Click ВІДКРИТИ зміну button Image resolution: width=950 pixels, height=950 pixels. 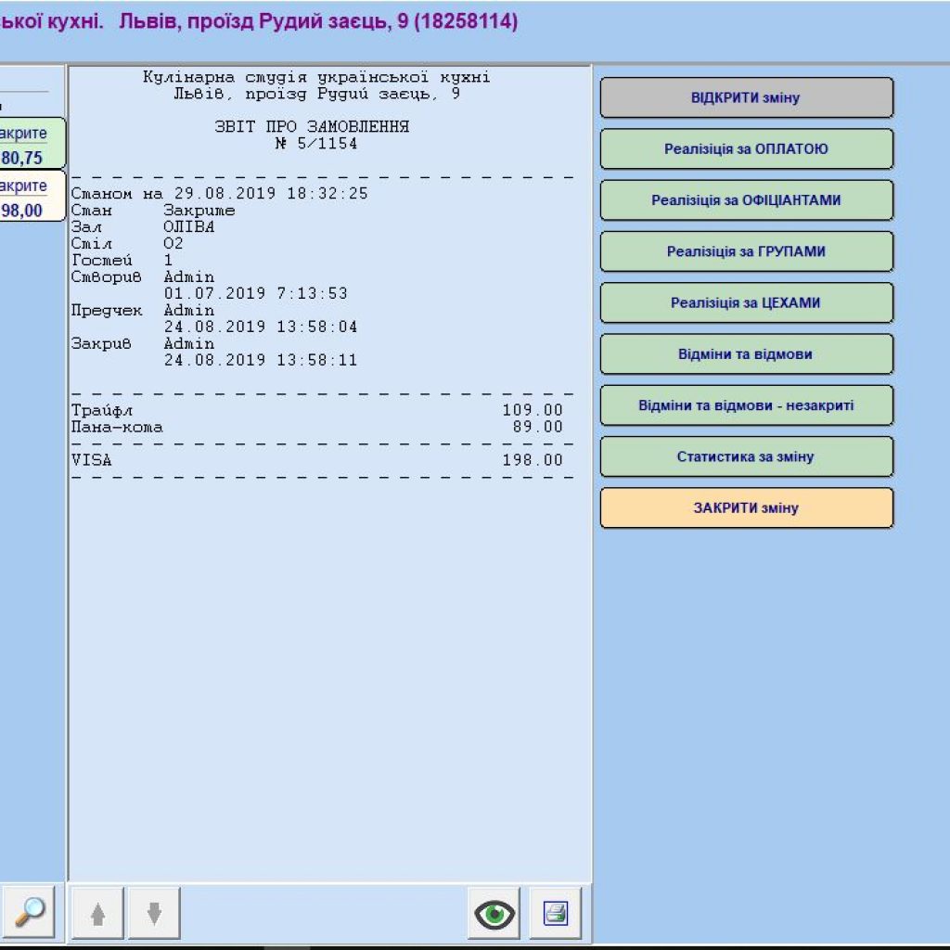click(747, 97)
